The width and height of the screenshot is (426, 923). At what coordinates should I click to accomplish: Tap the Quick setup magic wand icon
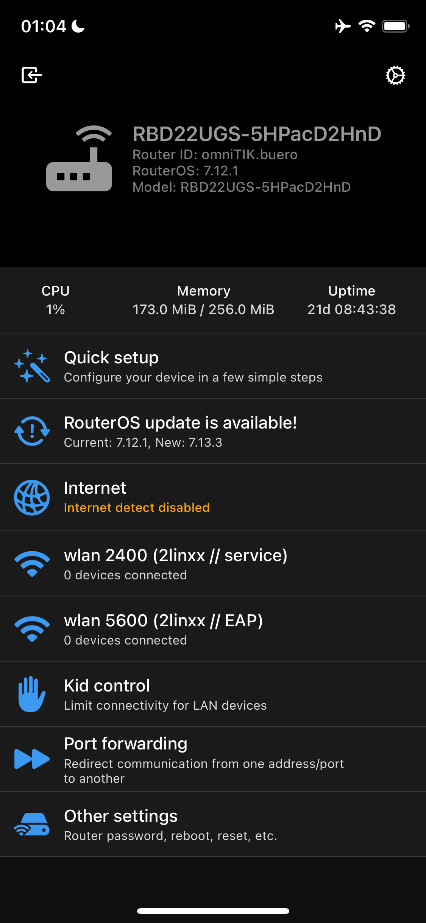tap(32, 366)
